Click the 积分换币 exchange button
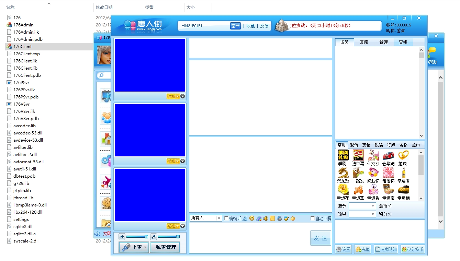460x261 pixels. coord(412,249)
